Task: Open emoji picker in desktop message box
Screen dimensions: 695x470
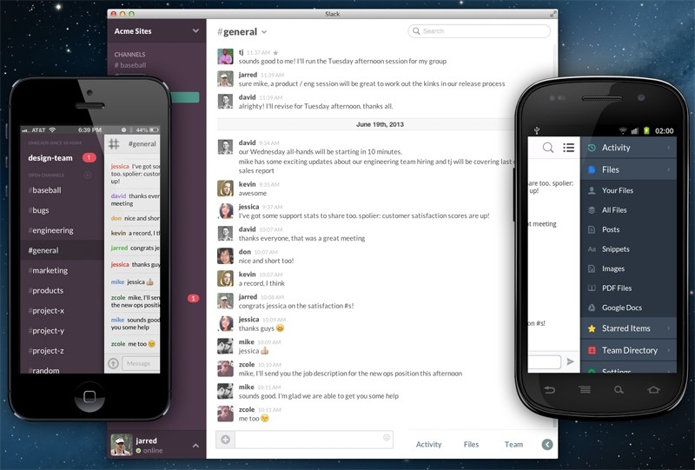Action: 387,438
